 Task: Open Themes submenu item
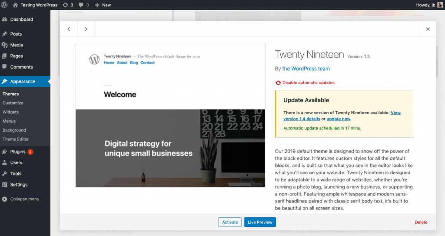(11, 94)
